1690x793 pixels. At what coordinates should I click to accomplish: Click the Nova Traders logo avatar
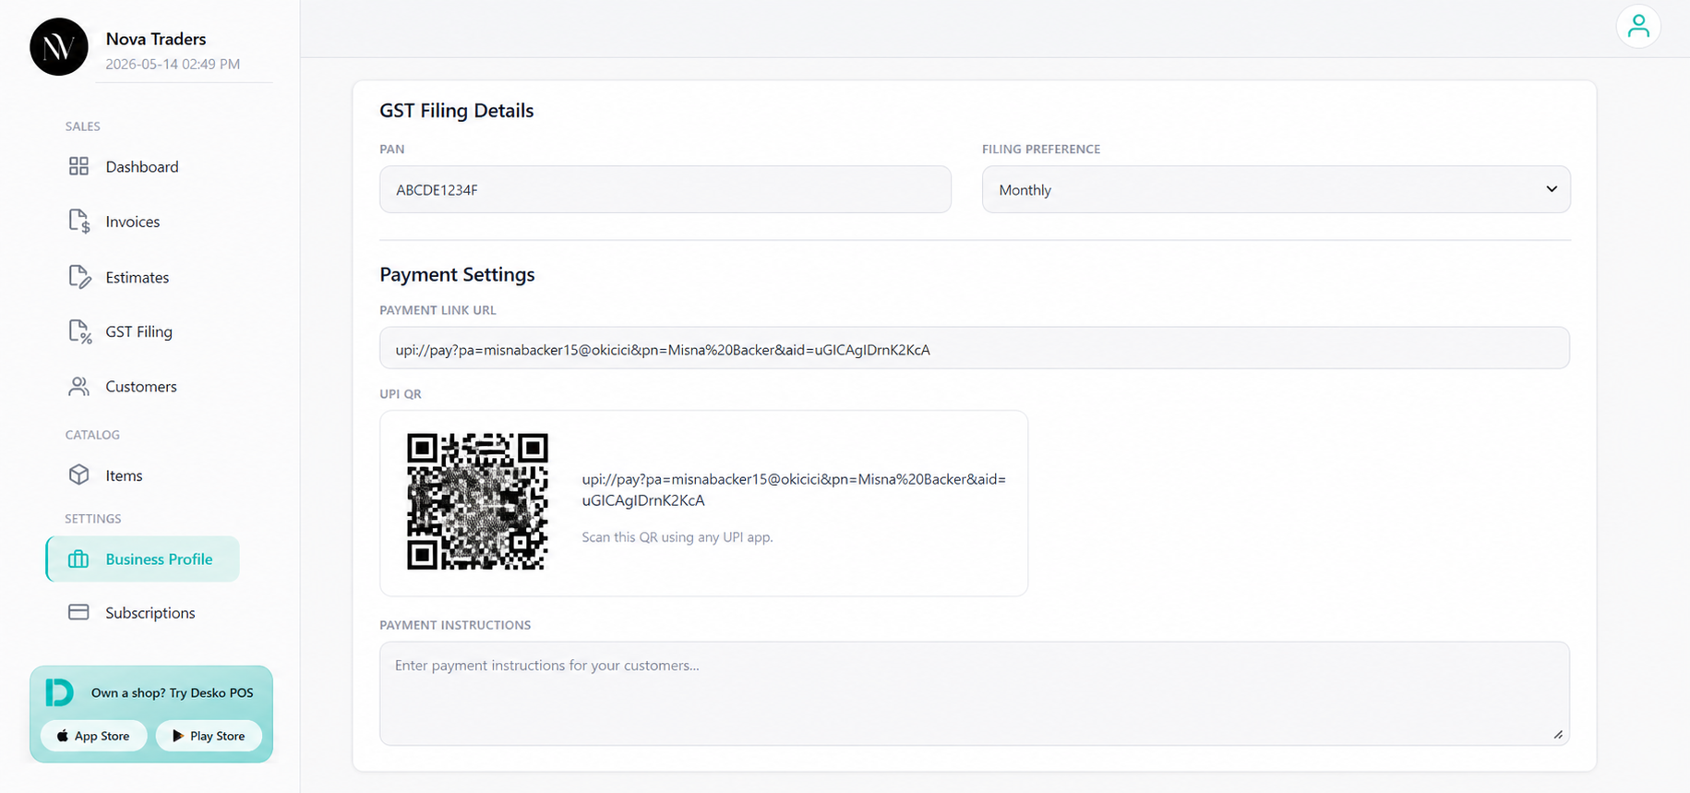click(59, 46)
